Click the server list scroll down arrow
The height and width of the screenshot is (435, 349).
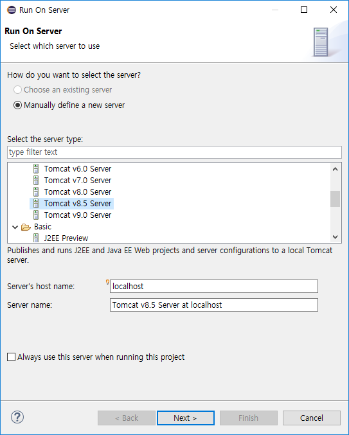[x=335, y=237]
